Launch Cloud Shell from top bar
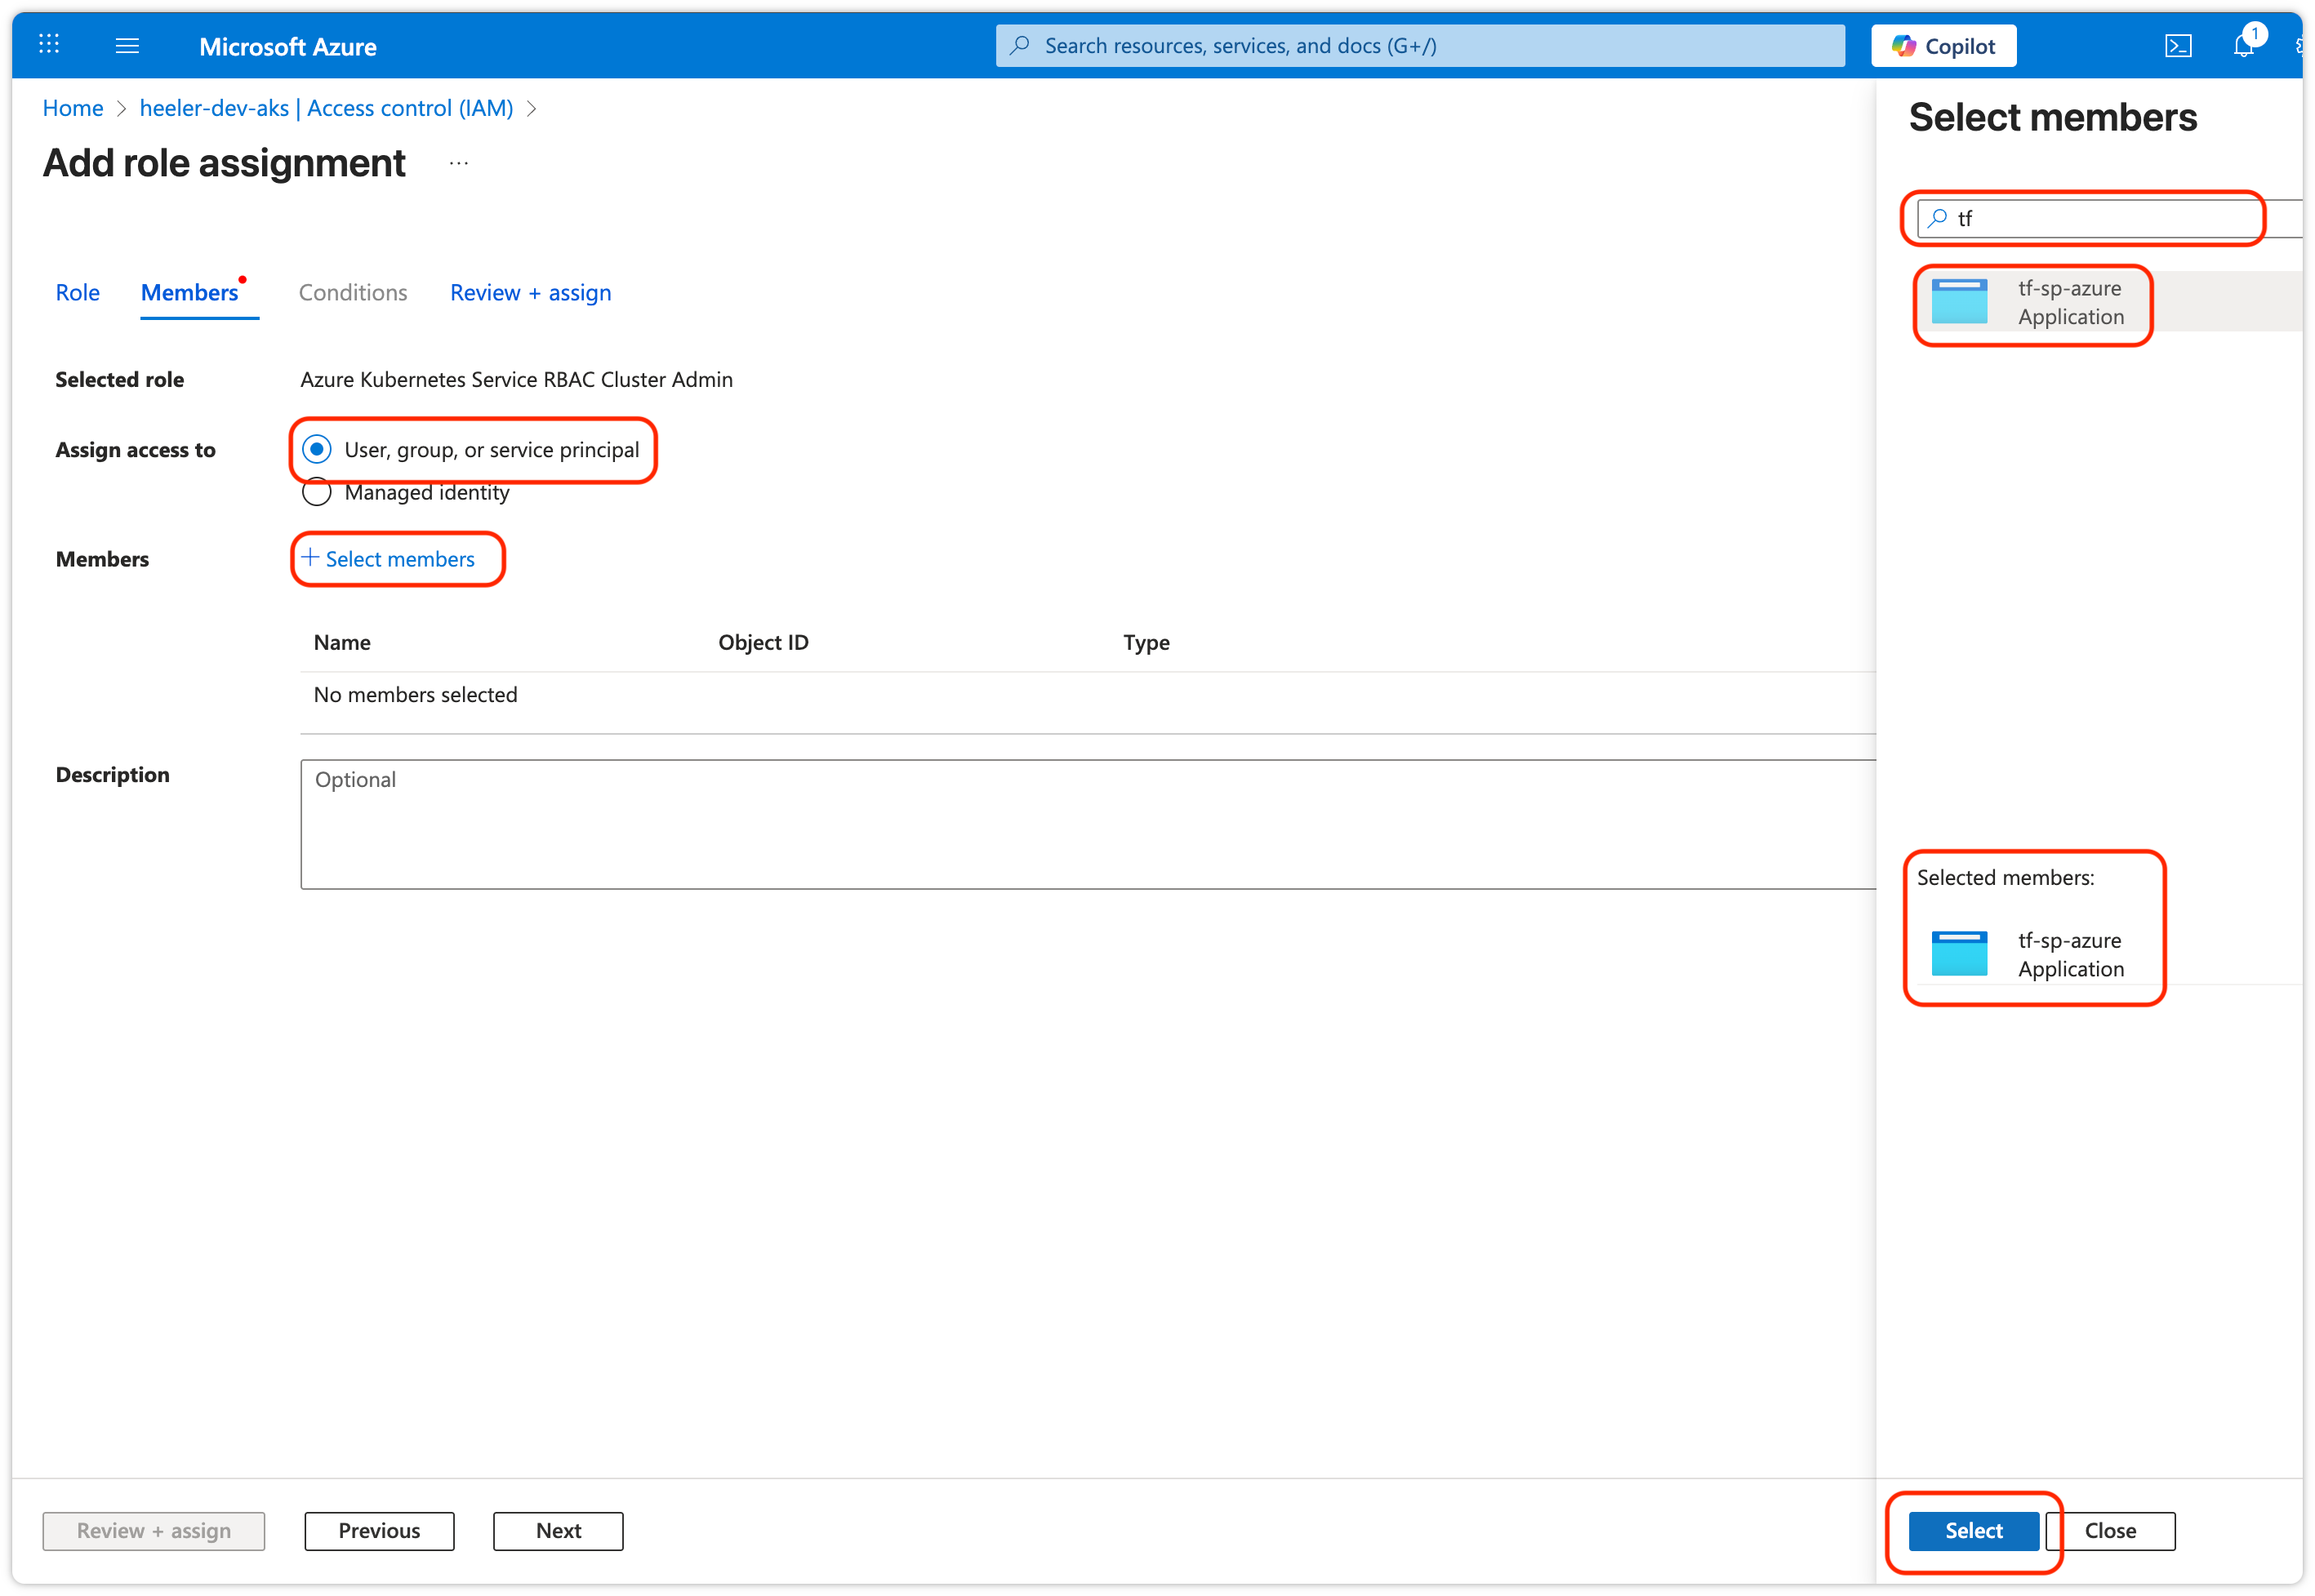This screenshot has height=1596, width=2315. [2177, 46]
